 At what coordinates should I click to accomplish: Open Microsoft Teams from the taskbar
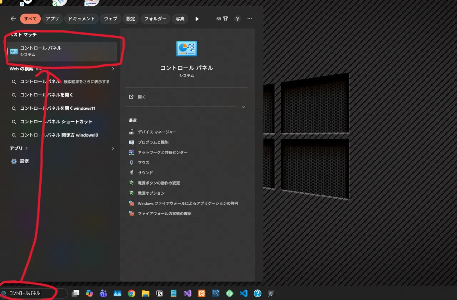(104, 293)
